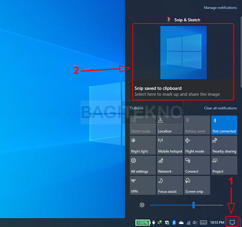Toggle Battery saver tile
The width and height of the screenshot is (242, 227).
[197, 125]
